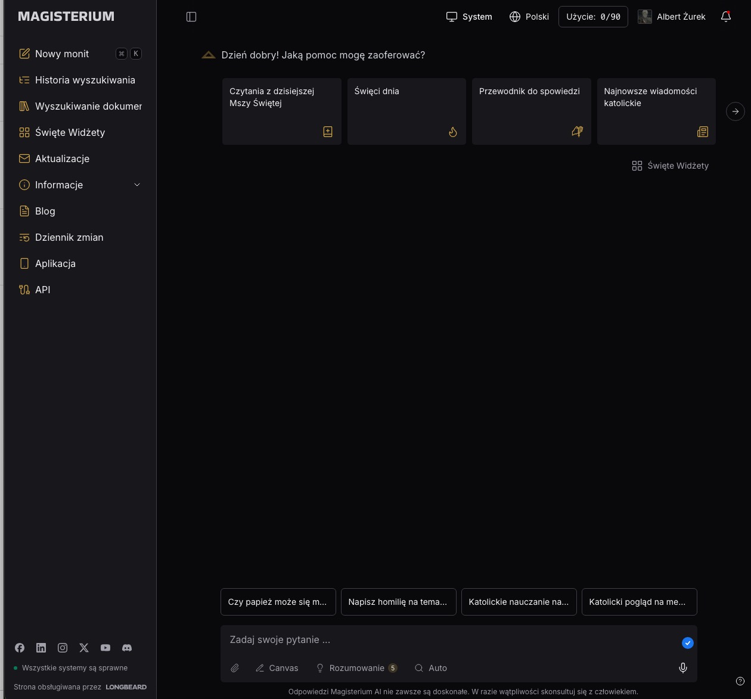
Task: Open the notifications bell
Action: click(x=726, y=17)
